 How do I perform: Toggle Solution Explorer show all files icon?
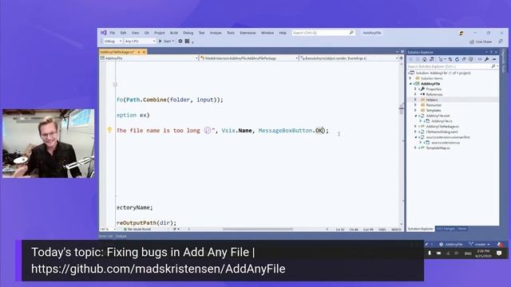click(x=471, y=60)
